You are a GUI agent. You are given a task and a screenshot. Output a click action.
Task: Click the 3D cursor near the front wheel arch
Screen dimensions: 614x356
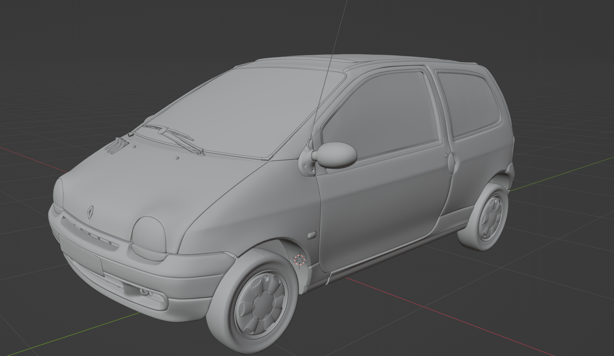(x=300, y=260)
